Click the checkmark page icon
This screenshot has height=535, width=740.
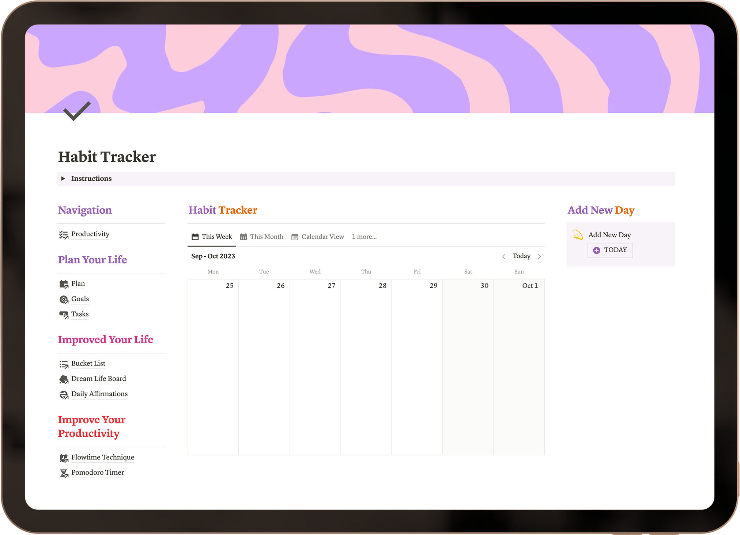click(x=77, y=111)
